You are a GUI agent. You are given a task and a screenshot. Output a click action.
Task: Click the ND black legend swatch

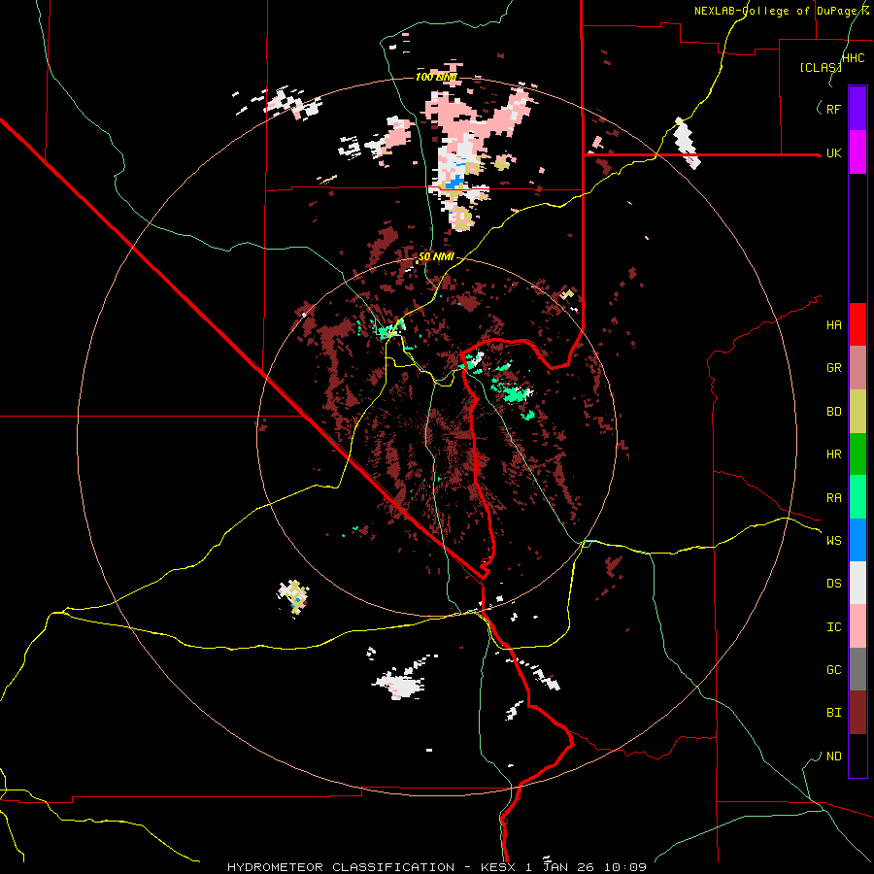857,756
